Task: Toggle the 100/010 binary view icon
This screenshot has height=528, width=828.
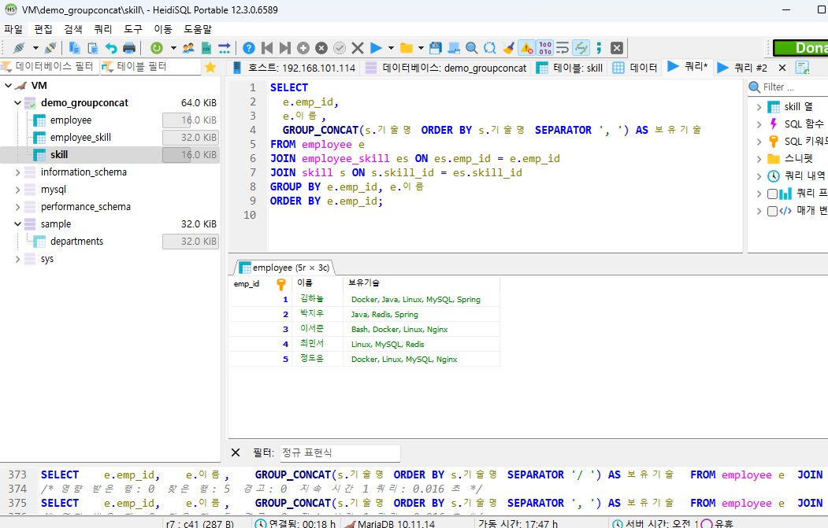Action: pyautogui.click(x=545, y=48)
